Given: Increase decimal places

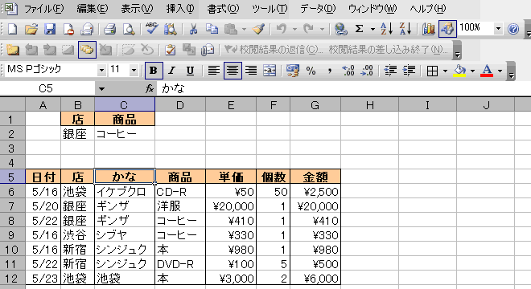Looking at the screenshot, I should pos(348,71).
